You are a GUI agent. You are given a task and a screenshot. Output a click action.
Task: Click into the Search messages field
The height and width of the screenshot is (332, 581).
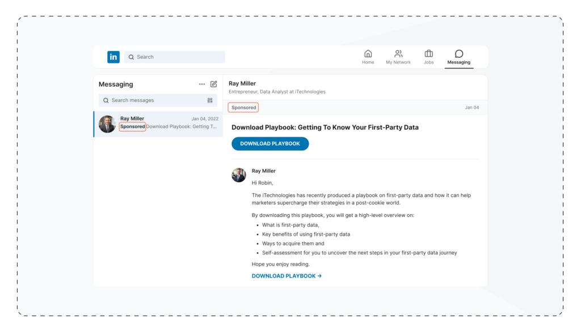coord(158,100)
